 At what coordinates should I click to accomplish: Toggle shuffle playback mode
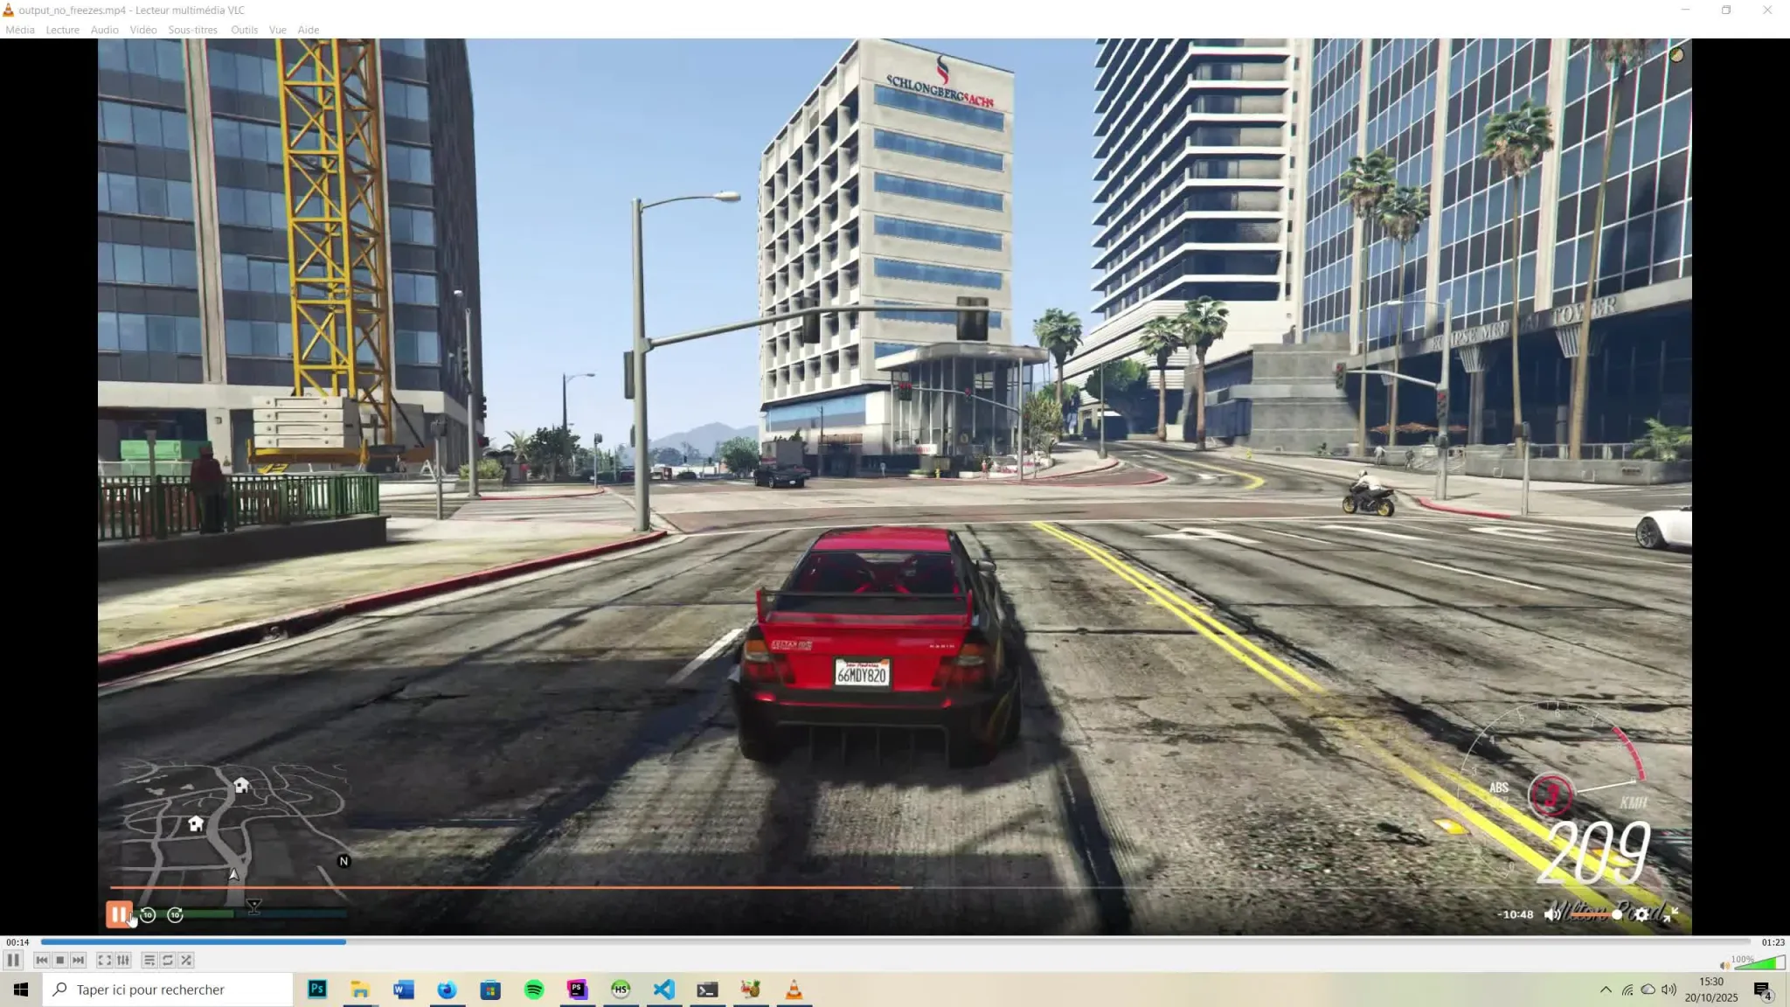(186, 960)
